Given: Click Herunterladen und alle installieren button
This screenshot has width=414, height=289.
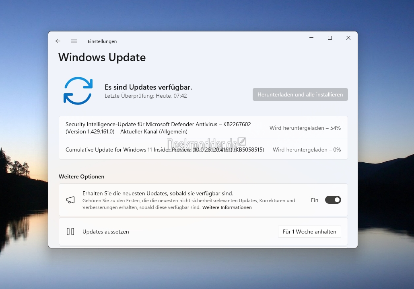Looking at the screenshot, I should (300, 94).
